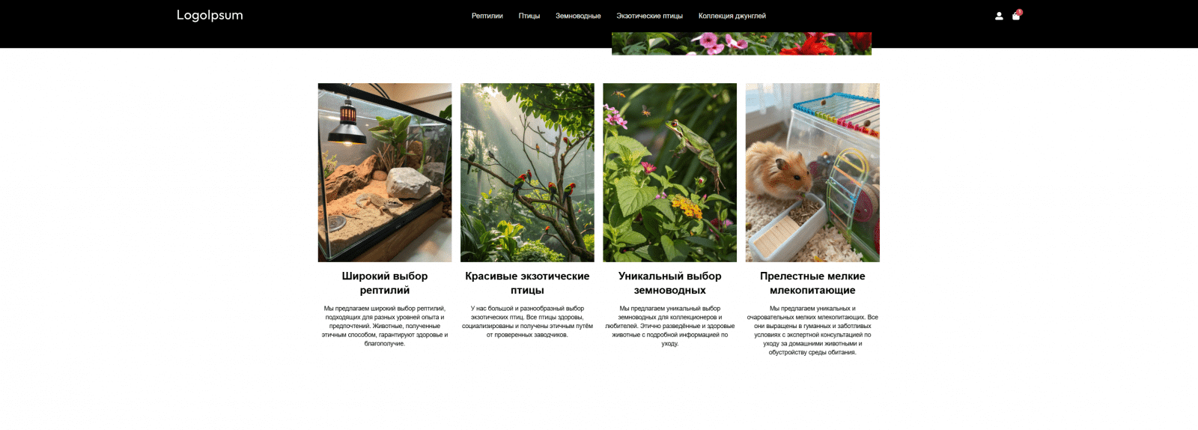The height and width of the screenshot is (430, 1198).
Task: Open the heading Прелестные мелкие млекопитающие
Action: (812, 283)
